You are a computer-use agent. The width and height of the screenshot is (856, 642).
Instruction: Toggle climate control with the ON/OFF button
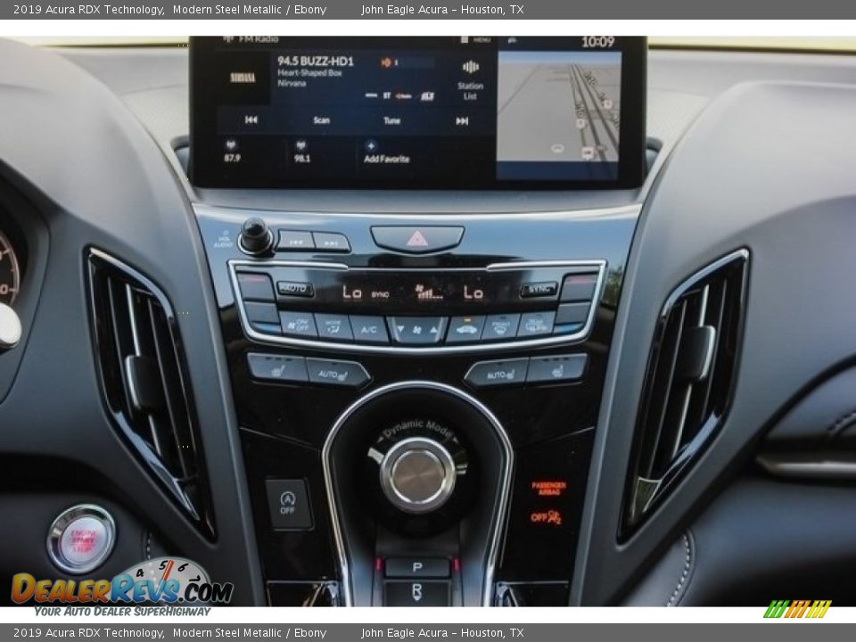pos(297,326)
